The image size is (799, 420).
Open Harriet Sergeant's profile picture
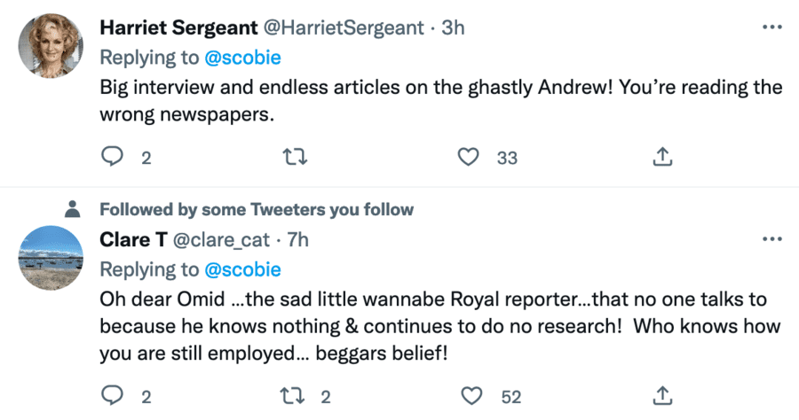click(x=52, y=47)
